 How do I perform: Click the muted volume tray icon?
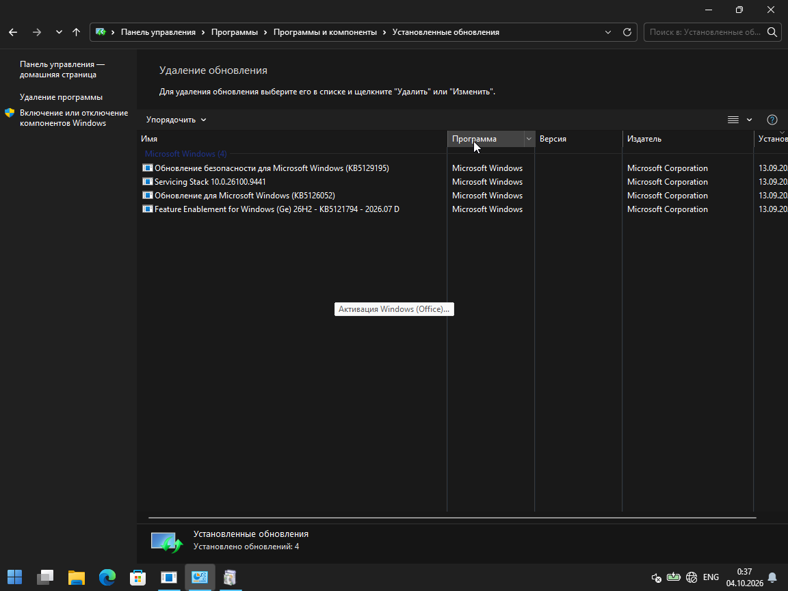(657, 577)
